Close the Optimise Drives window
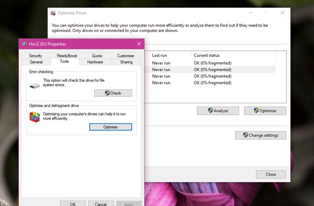This screenshot has width=314, height=206. 282,13
